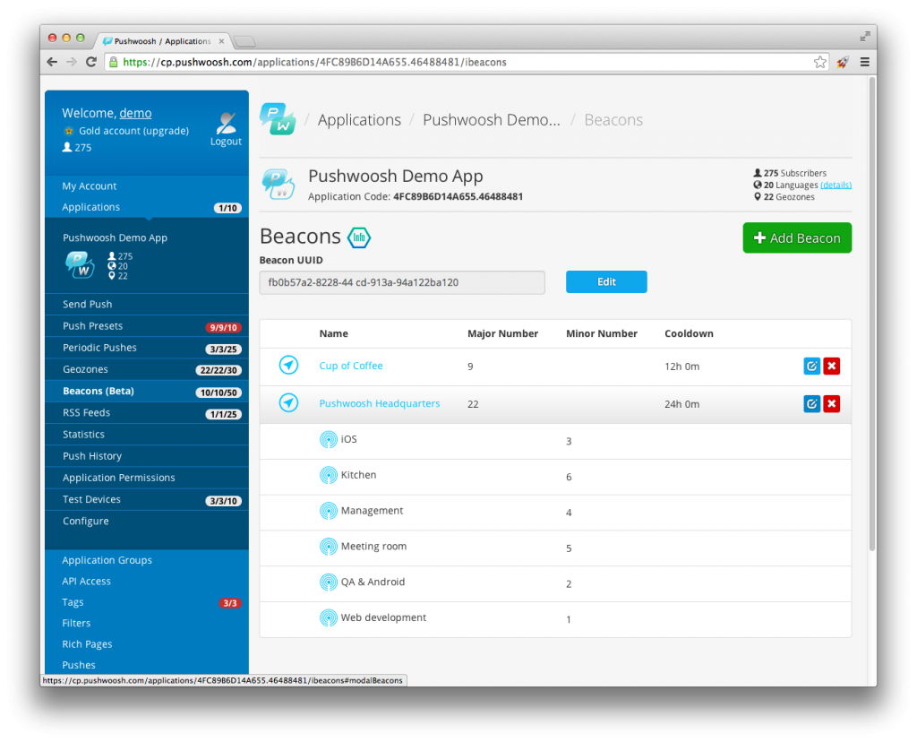Click the browser back arrow
The height and width of the screenshot is (742, 917).
coord(52,62)
